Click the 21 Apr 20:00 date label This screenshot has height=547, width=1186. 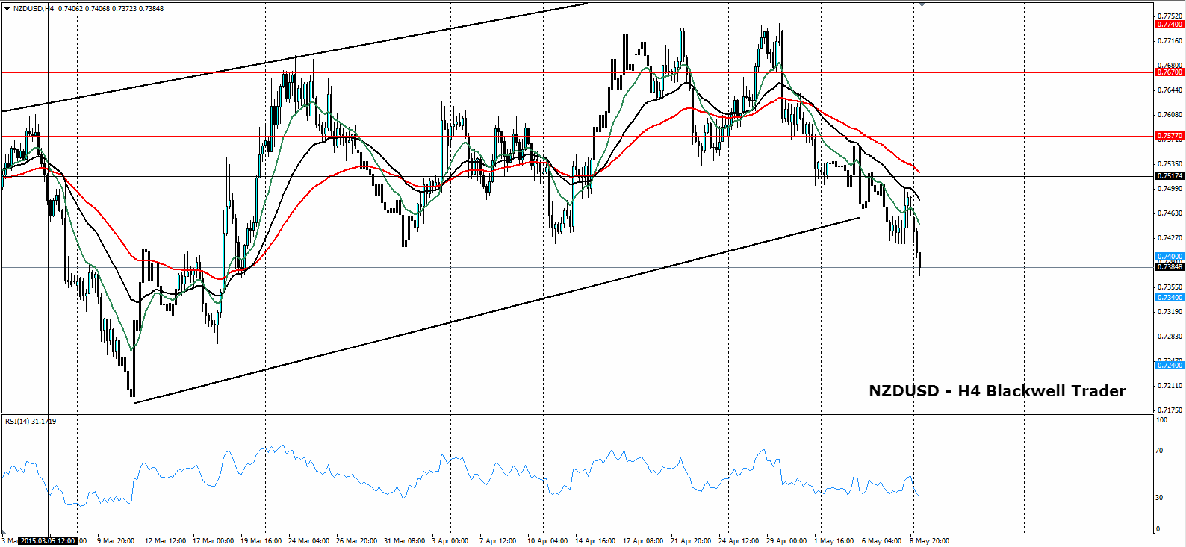[x=691, y=541]
